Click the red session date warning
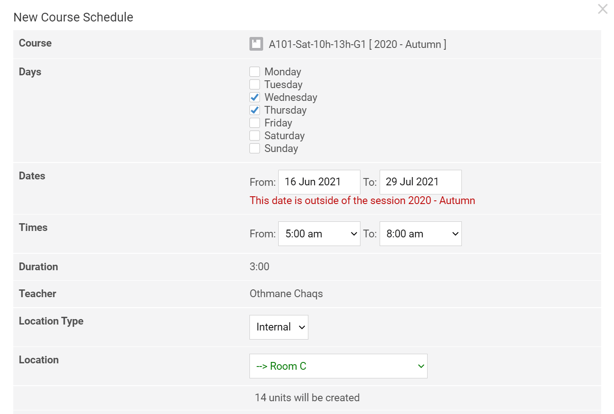 pyautogui.click(x=362, y=200)
